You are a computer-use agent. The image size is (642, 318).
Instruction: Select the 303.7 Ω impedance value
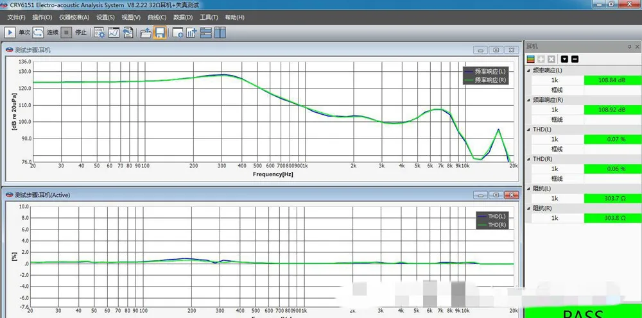pyautogui.click(x=612, y=198)
